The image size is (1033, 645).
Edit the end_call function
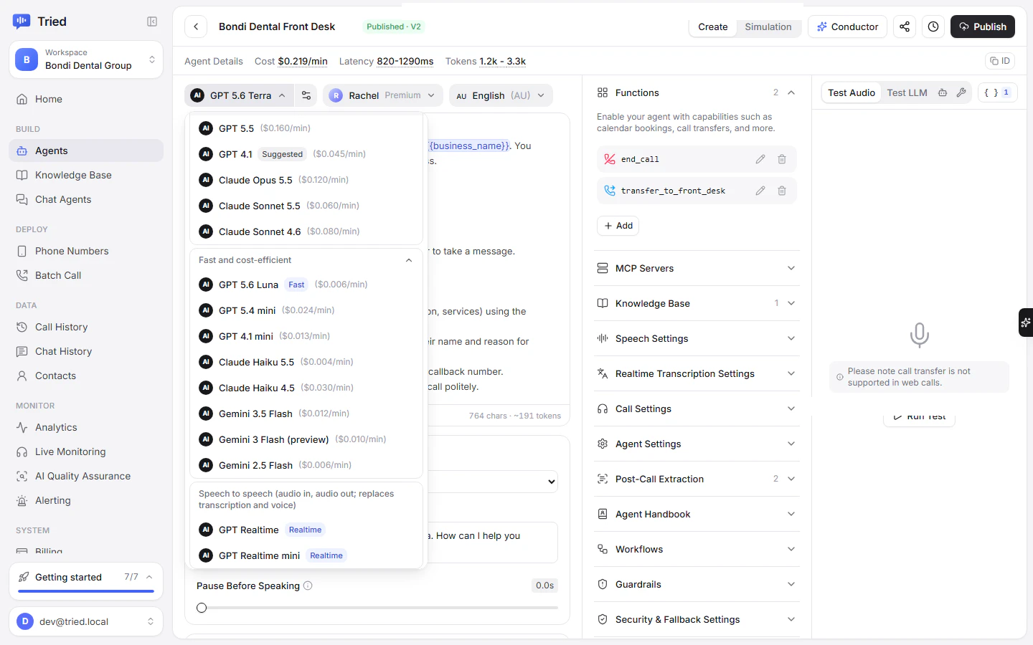pyautogui.click(x=760, y=159)
